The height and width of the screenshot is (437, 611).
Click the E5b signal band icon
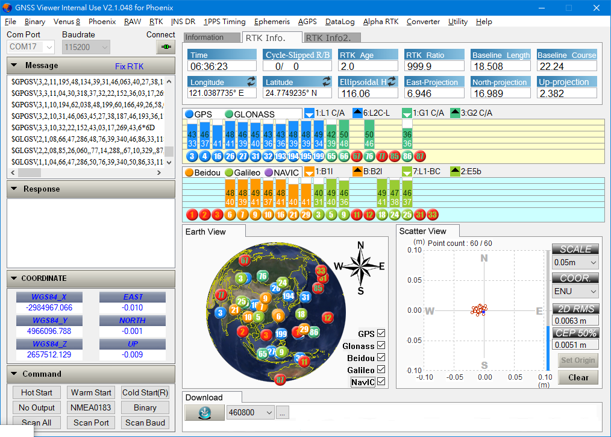click(455, 172)
